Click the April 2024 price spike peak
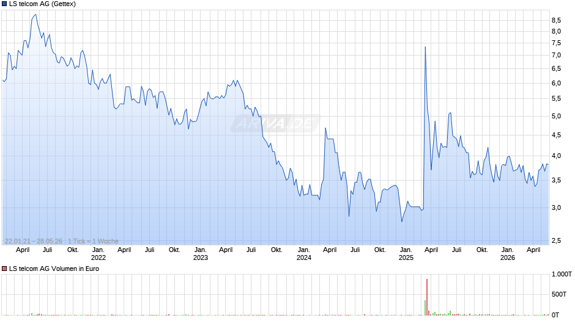Screen dimensions: 575x321 (325, 128)
